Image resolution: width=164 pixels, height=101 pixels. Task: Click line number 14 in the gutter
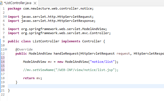[3, 62]
